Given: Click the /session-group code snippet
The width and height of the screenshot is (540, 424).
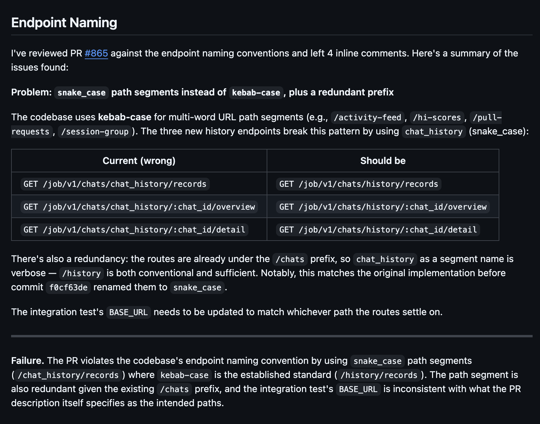Looking at the screenshot, I should tap(95, 132).
